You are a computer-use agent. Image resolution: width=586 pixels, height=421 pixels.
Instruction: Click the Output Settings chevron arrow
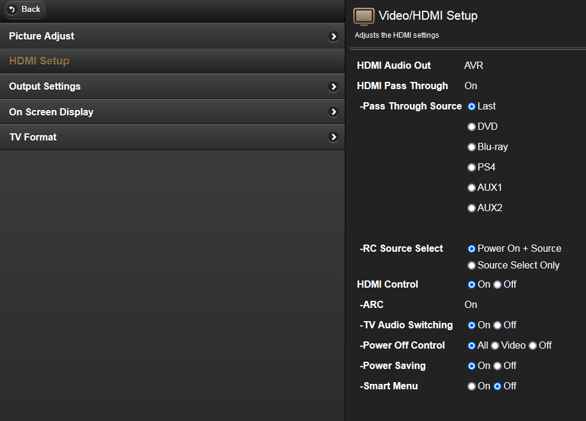[333, 87]
